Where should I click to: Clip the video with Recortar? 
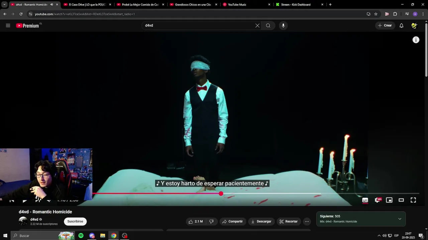[289, 221]
